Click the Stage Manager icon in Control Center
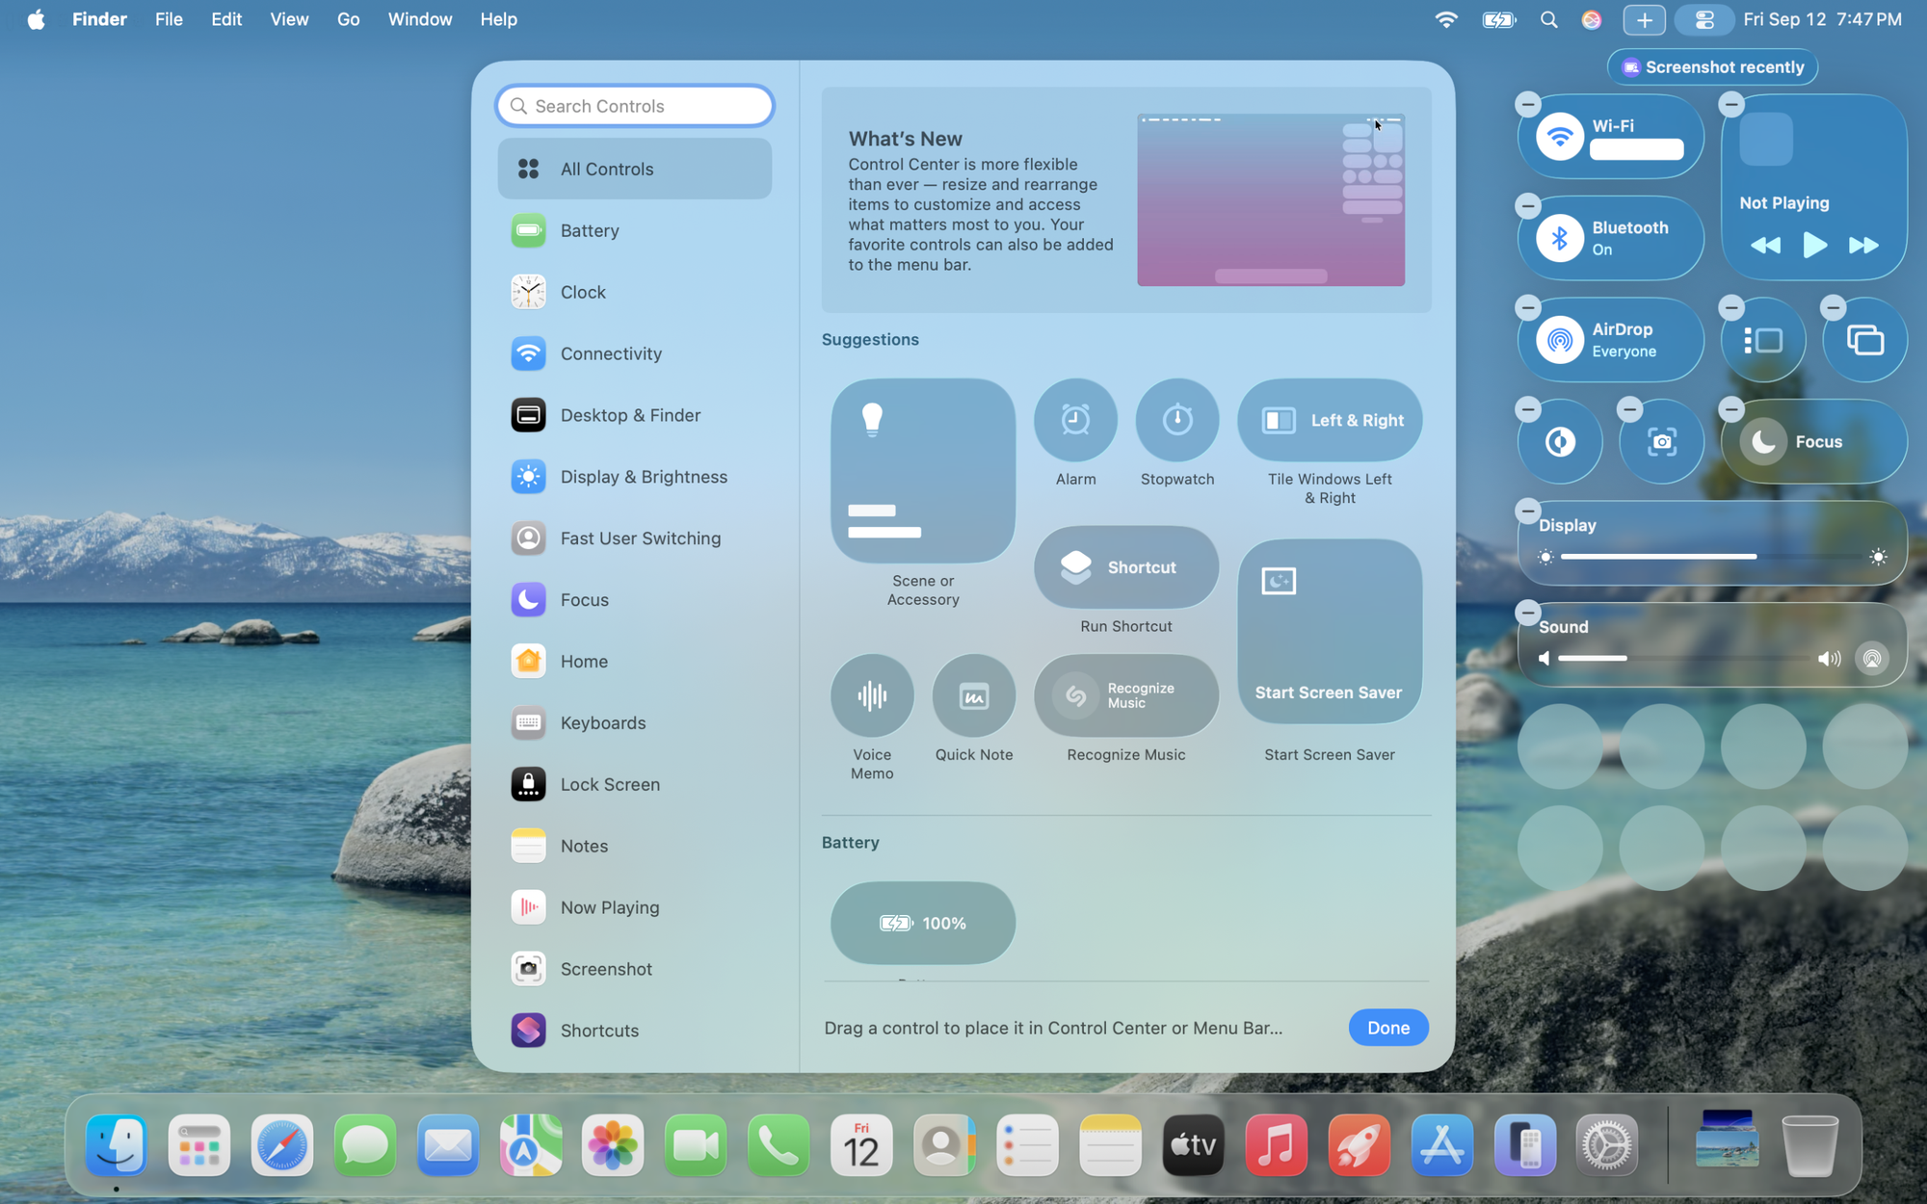The width and height of the screenshot is (1927, 1204). 1762,340
